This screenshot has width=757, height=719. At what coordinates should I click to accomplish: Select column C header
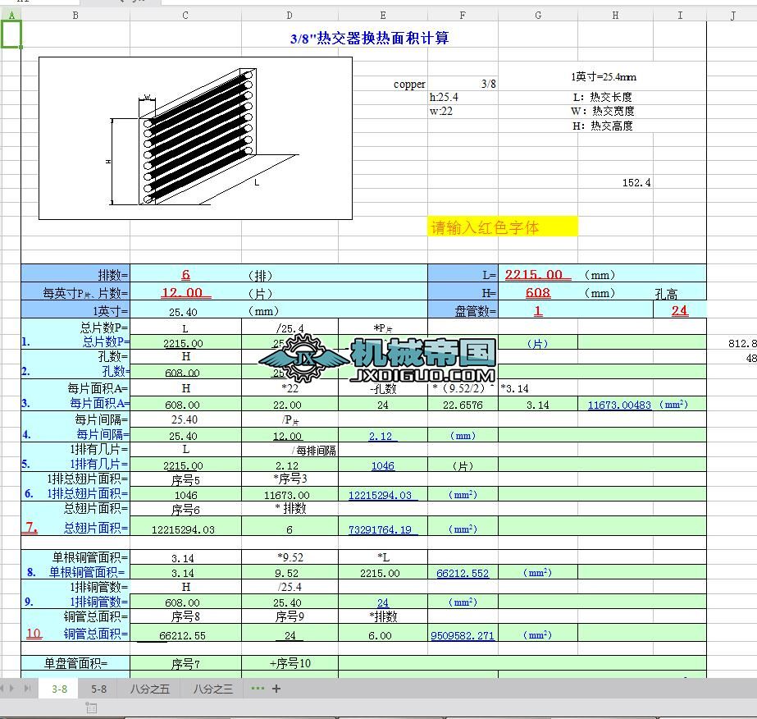(185, 16)
